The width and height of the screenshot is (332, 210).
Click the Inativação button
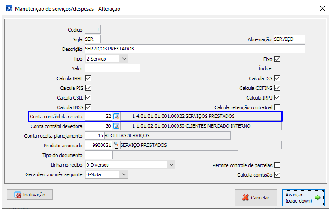tap(30, 195)
